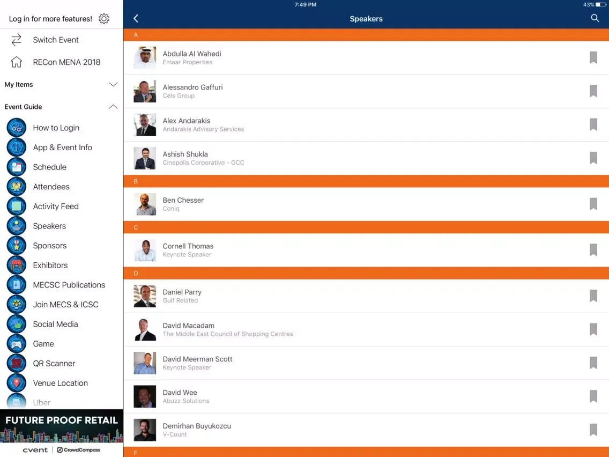Image resolution: width=609 pixels, height=457 pixels.
Task: Open settings gear next to login prompt
Action: tap(103, 19)
